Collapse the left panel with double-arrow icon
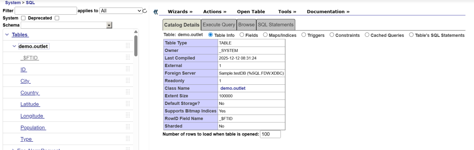Viewport: 474px width, 150px height. tap(156, 12)
